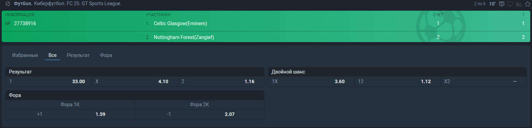Viewport: 532px width, 128px height.
Task: Switch to Фора tab
Action: coord(106,55)
